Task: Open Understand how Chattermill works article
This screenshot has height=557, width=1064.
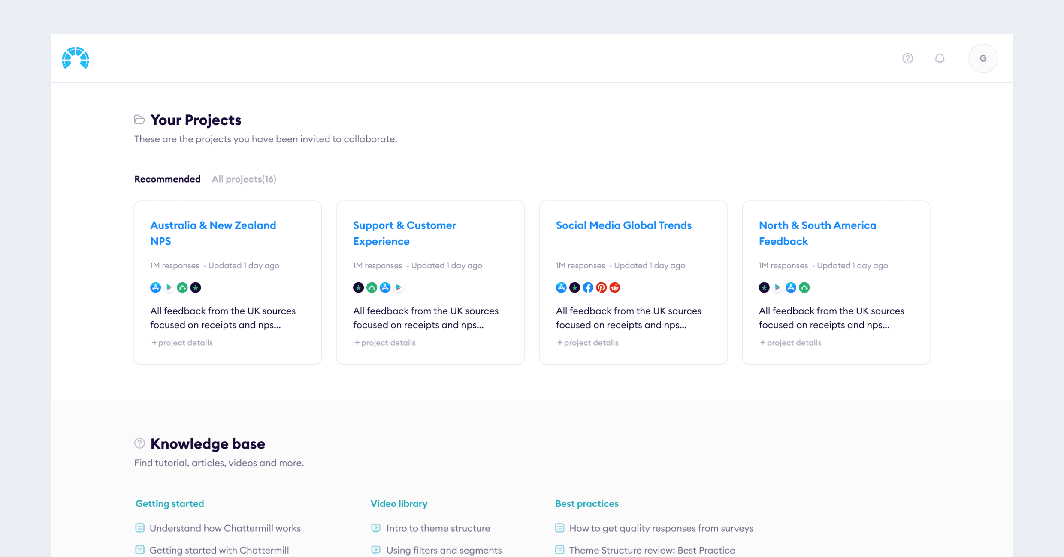Action: point(225,528)
